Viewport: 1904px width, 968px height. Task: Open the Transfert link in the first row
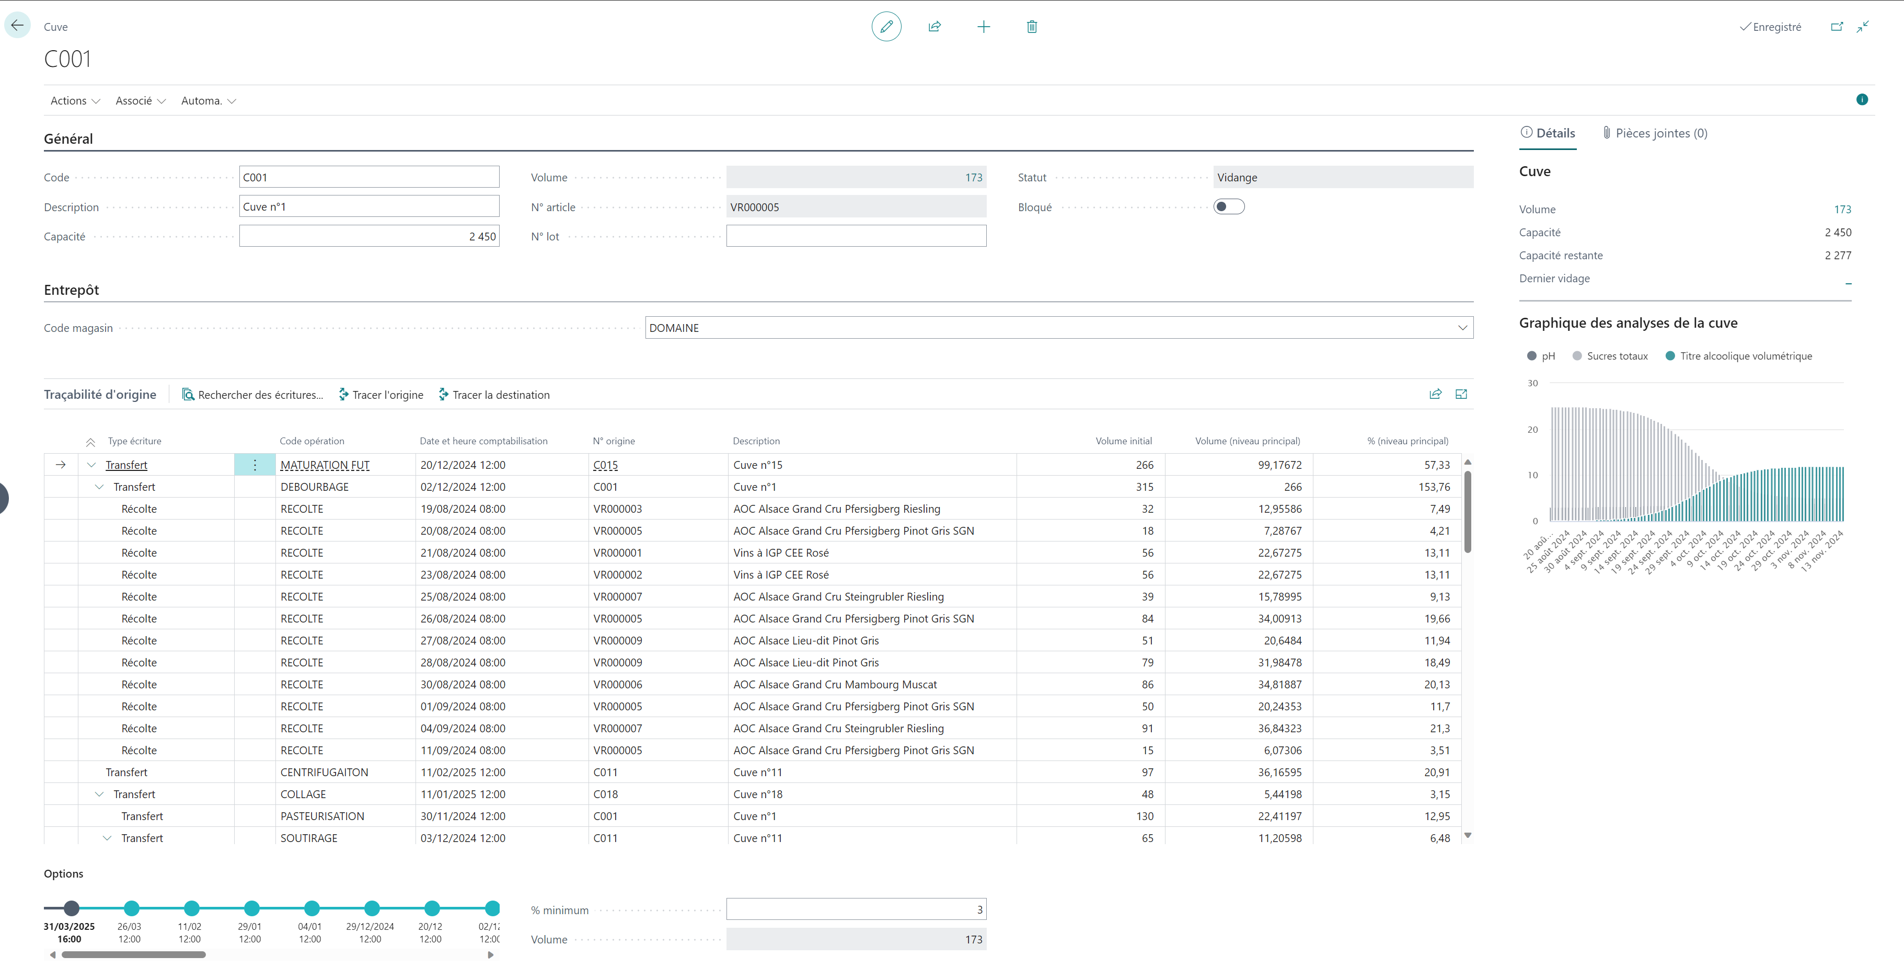[x=126, y=465]
